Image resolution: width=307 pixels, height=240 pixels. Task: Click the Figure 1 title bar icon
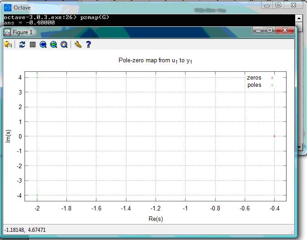[7, 32]
